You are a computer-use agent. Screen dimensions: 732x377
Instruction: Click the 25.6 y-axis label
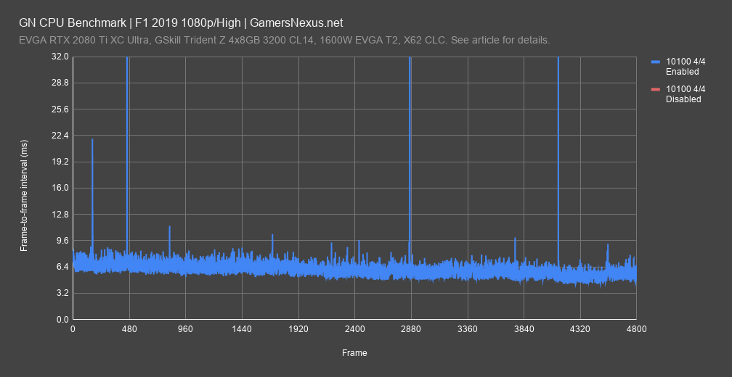tap(61, 109)
